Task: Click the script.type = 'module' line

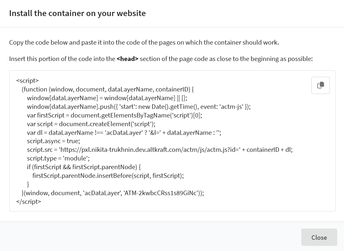Action: pos(58,158)
